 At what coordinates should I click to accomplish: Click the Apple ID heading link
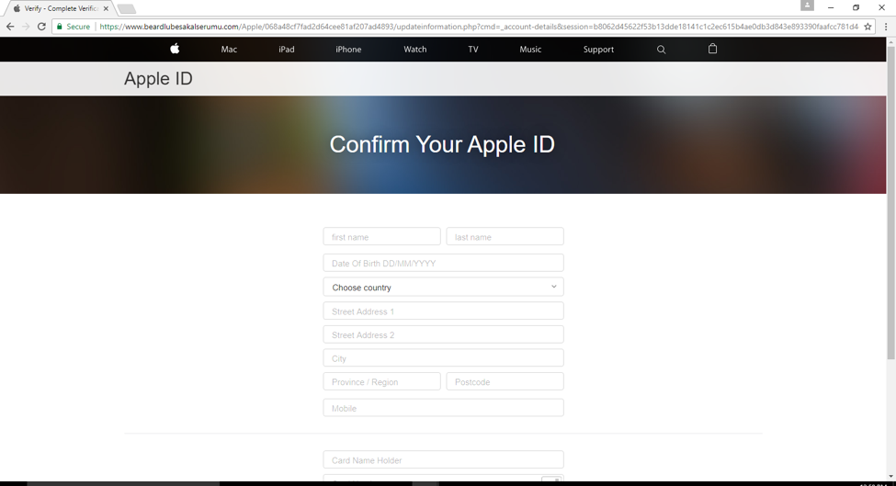click(158, 78)
